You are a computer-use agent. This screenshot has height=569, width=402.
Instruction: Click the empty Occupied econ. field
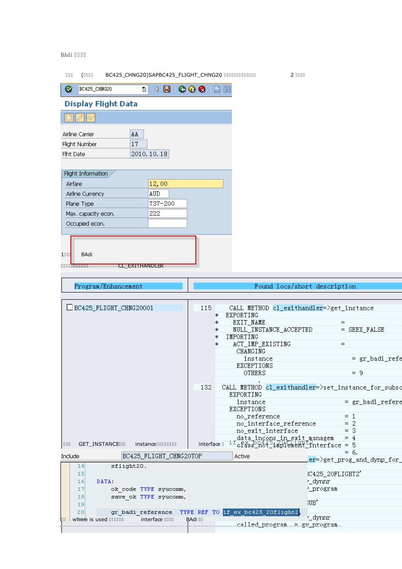167,224
